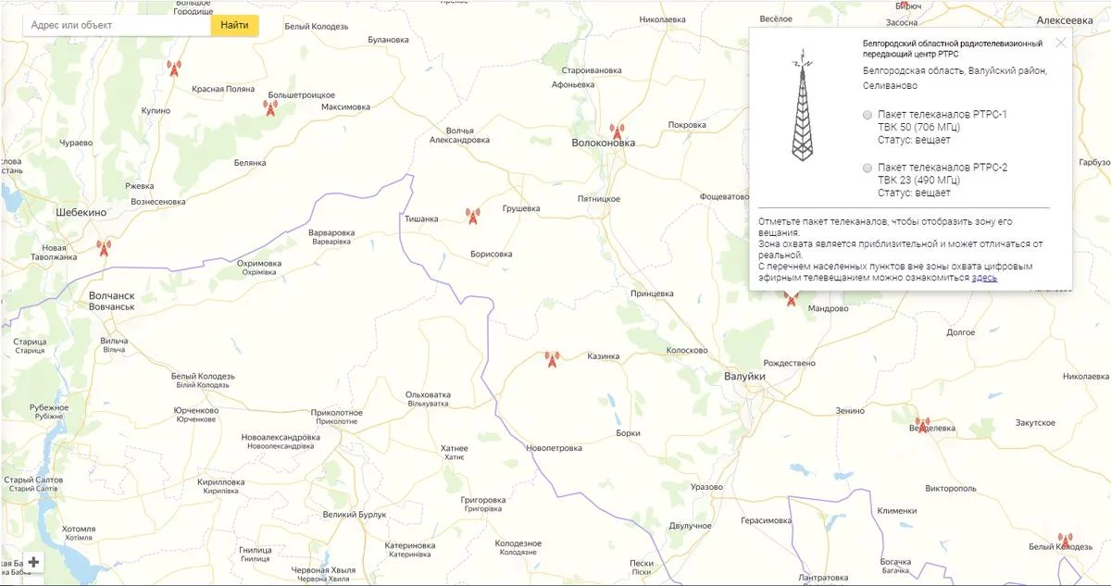Click the Валуйки city label
The width and height of the screenshot is (1111, 586).
point(745,377)
